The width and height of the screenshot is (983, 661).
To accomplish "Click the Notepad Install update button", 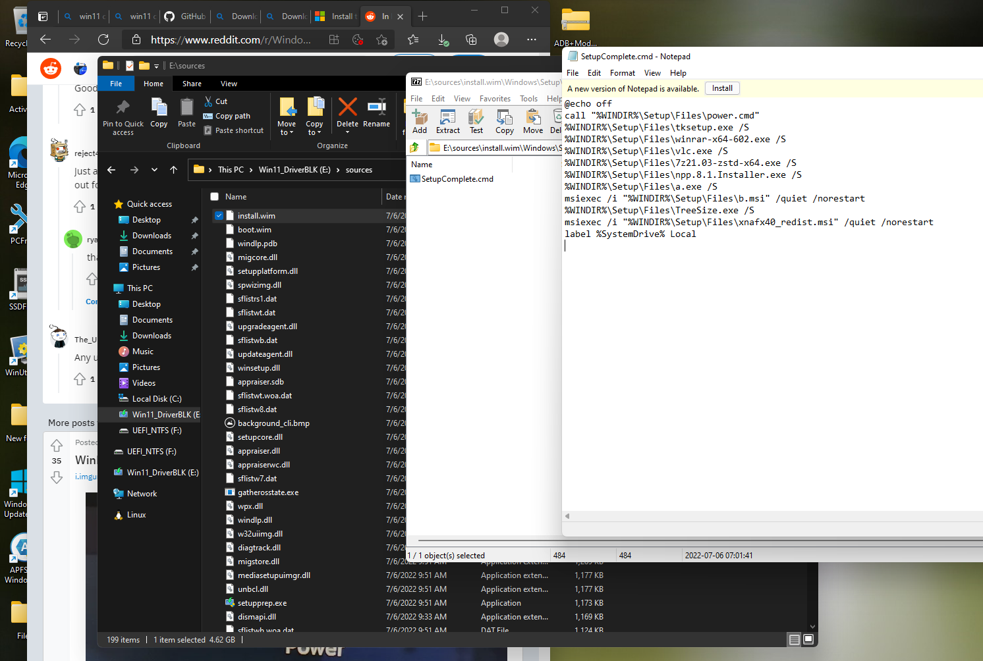I will point(722,88).
